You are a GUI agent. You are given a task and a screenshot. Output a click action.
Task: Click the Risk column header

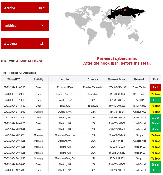point(155,80)
